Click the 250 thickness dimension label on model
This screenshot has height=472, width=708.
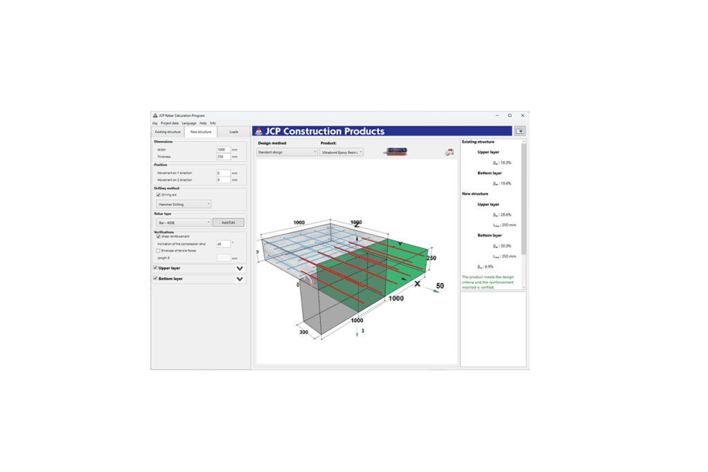pos(431,258)
